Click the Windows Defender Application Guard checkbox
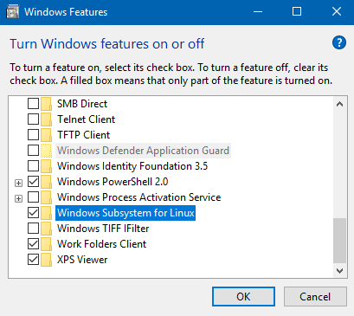This screenshot has width=354, height=316. pos(33,150)
